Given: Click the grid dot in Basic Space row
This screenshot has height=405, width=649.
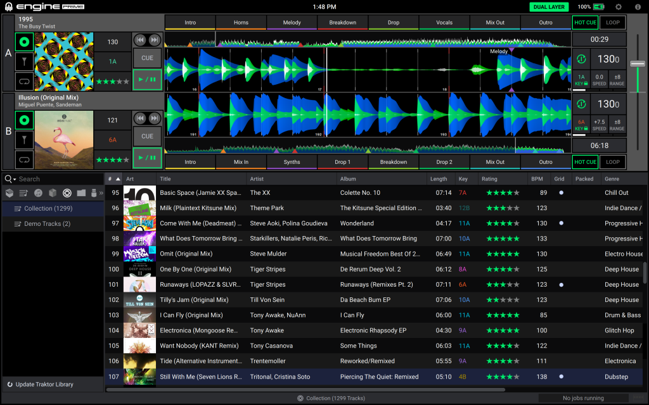Looking at the screenshot, I should (x=562, y=192).
